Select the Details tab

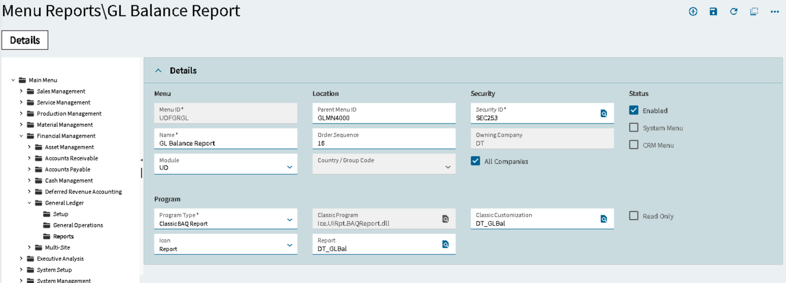(x=25, y=40)
